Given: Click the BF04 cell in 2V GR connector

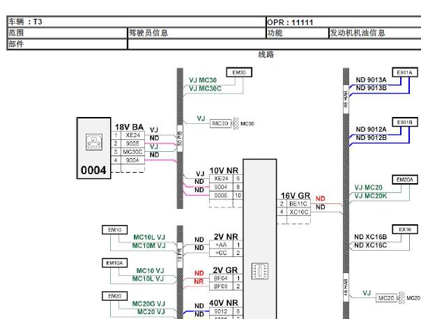Looking at the screenshot, I should point(221,278).
